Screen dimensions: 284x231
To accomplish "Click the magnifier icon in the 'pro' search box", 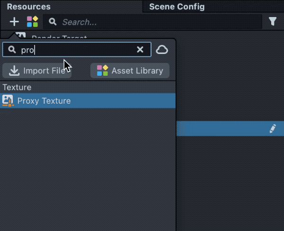I will pyautogui.click(x=12, y=50).
